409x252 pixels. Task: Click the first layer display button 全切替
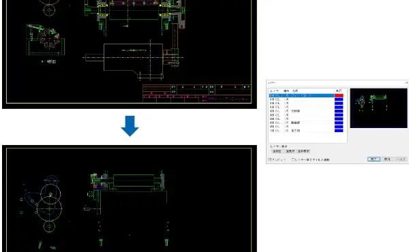coord(277,151)
